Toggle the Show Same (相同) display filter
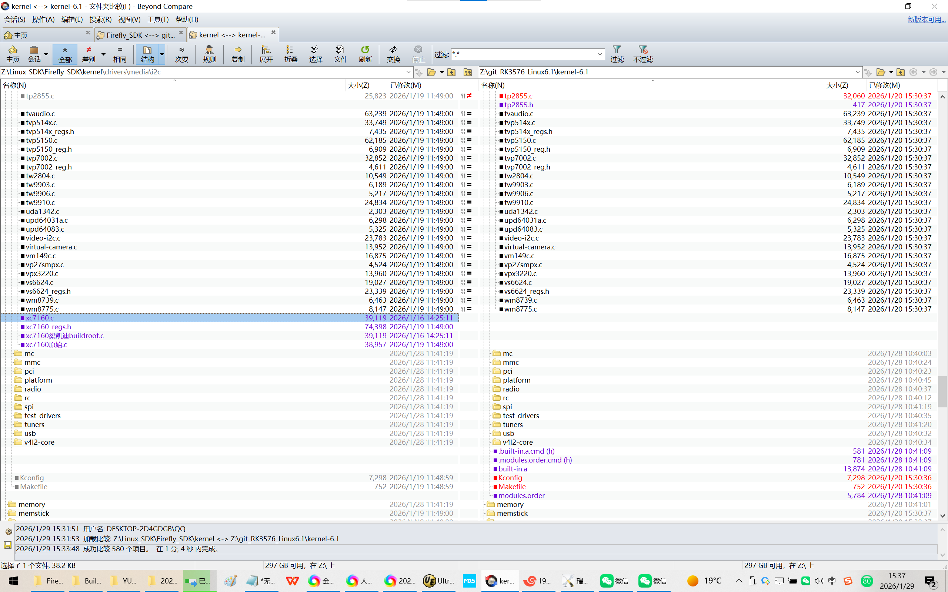 (x=120, y=54)
